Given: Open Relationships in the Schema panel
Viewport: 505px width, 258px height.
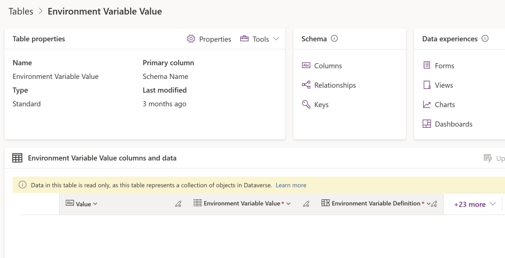Looking at the screenshot, I should pos(334,85).
